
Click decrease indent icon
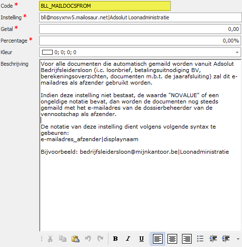pos(213,239)
